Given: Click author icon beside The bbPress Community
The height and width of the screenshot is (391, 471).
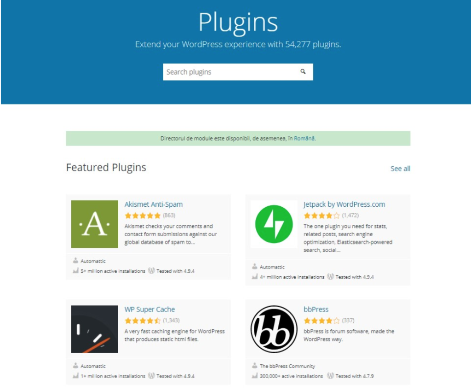Looking at the screenshot, I should [255, 366].
